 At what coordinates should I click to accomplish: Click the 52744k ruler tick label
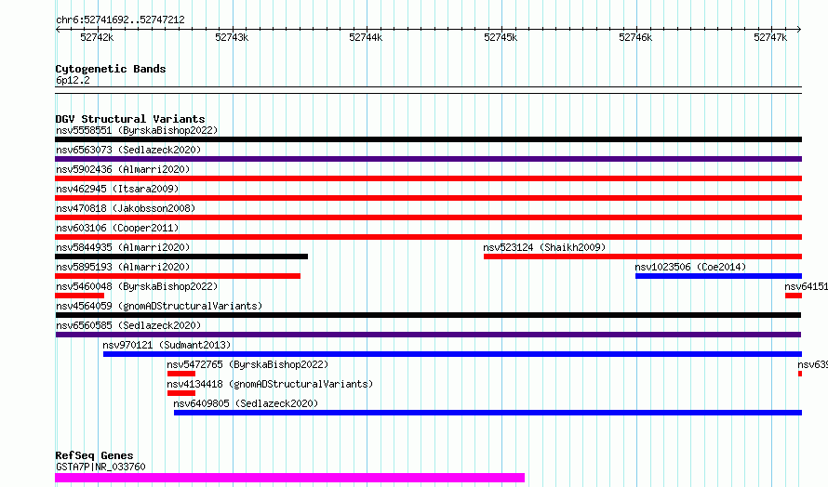point(366,37)
